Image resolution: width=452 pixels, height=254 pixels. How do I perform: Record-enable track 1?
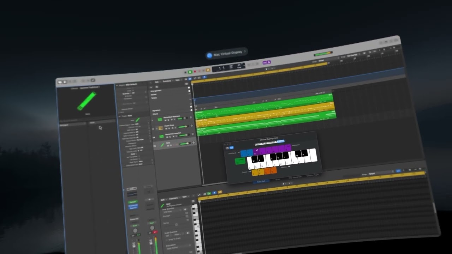(171, 120)
